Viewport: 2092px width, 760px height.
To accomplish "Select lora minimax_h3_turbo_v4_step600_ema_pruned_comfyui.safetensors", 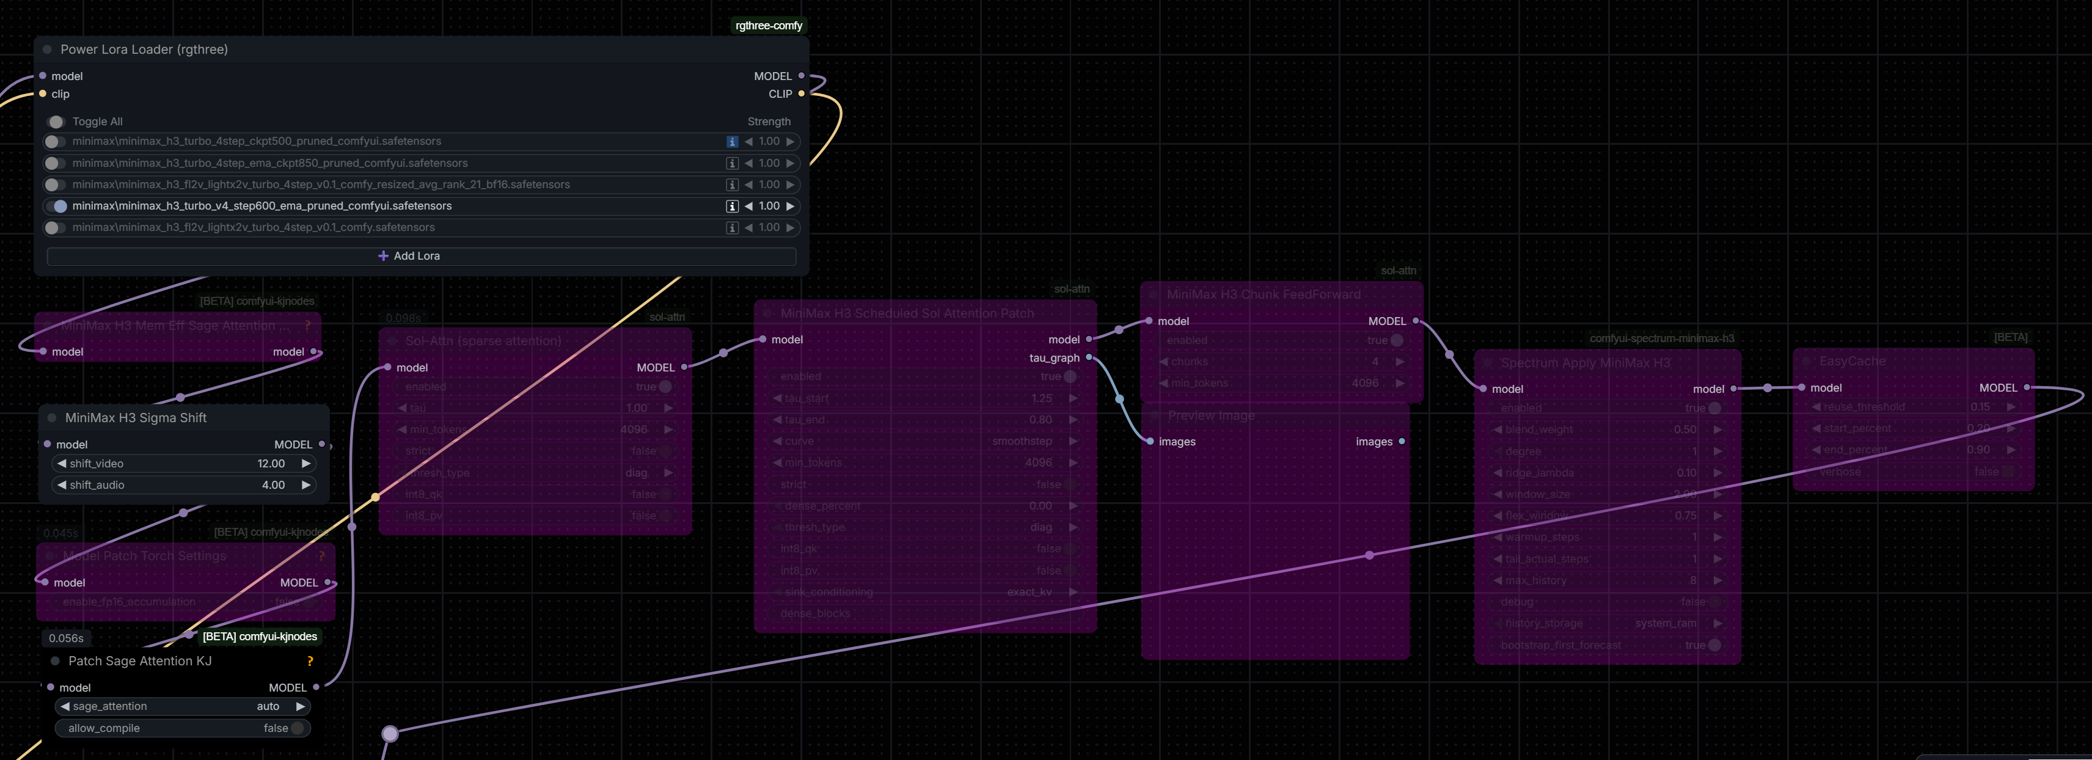I will pyautogui.click(x=261, y=206).
